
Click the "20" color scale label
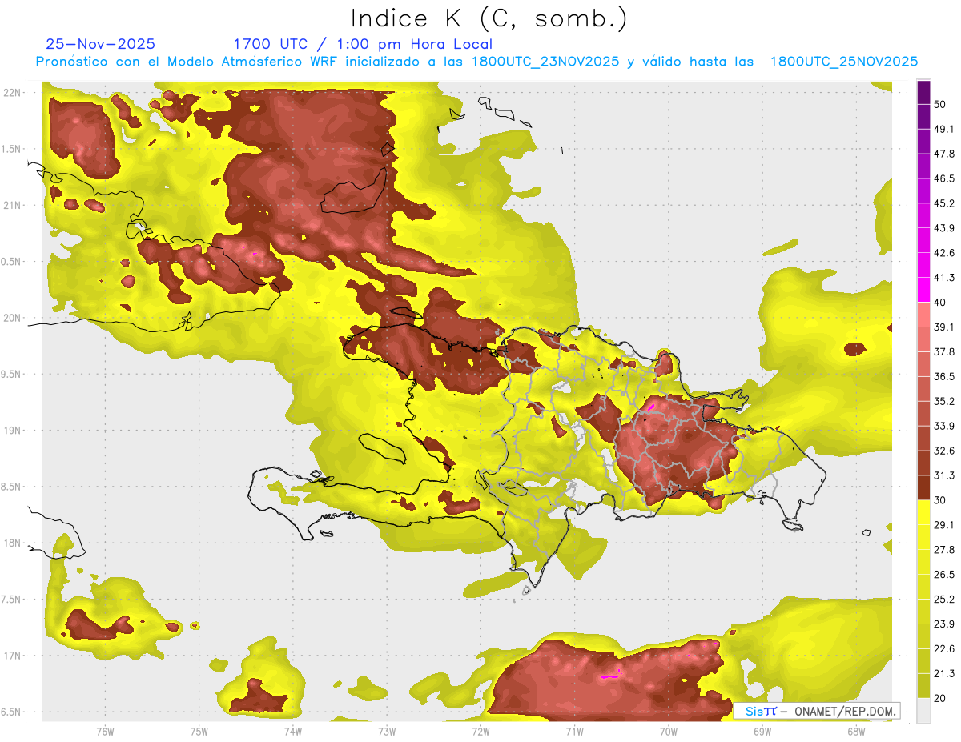[940, 699]
